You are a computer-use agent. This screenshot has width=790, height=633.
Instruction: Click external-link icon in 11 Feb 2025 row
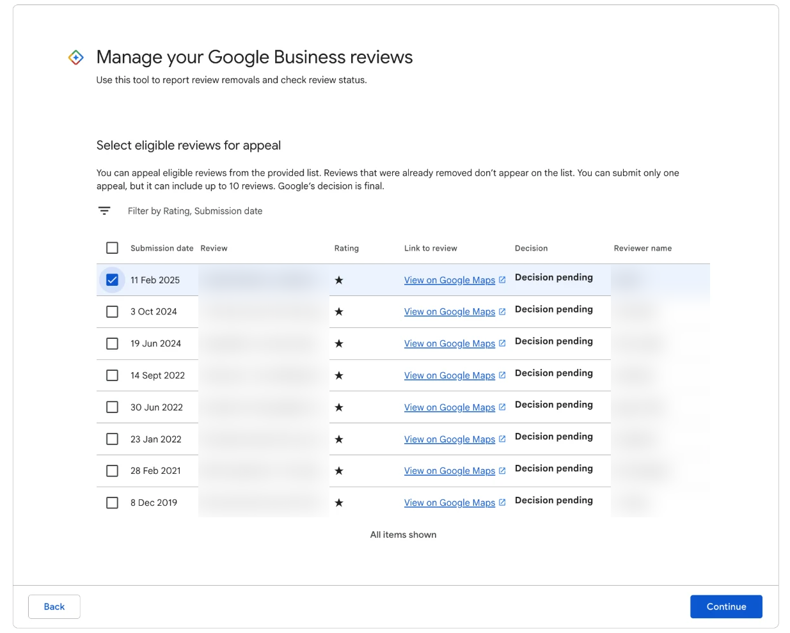(x=502, y=280)
